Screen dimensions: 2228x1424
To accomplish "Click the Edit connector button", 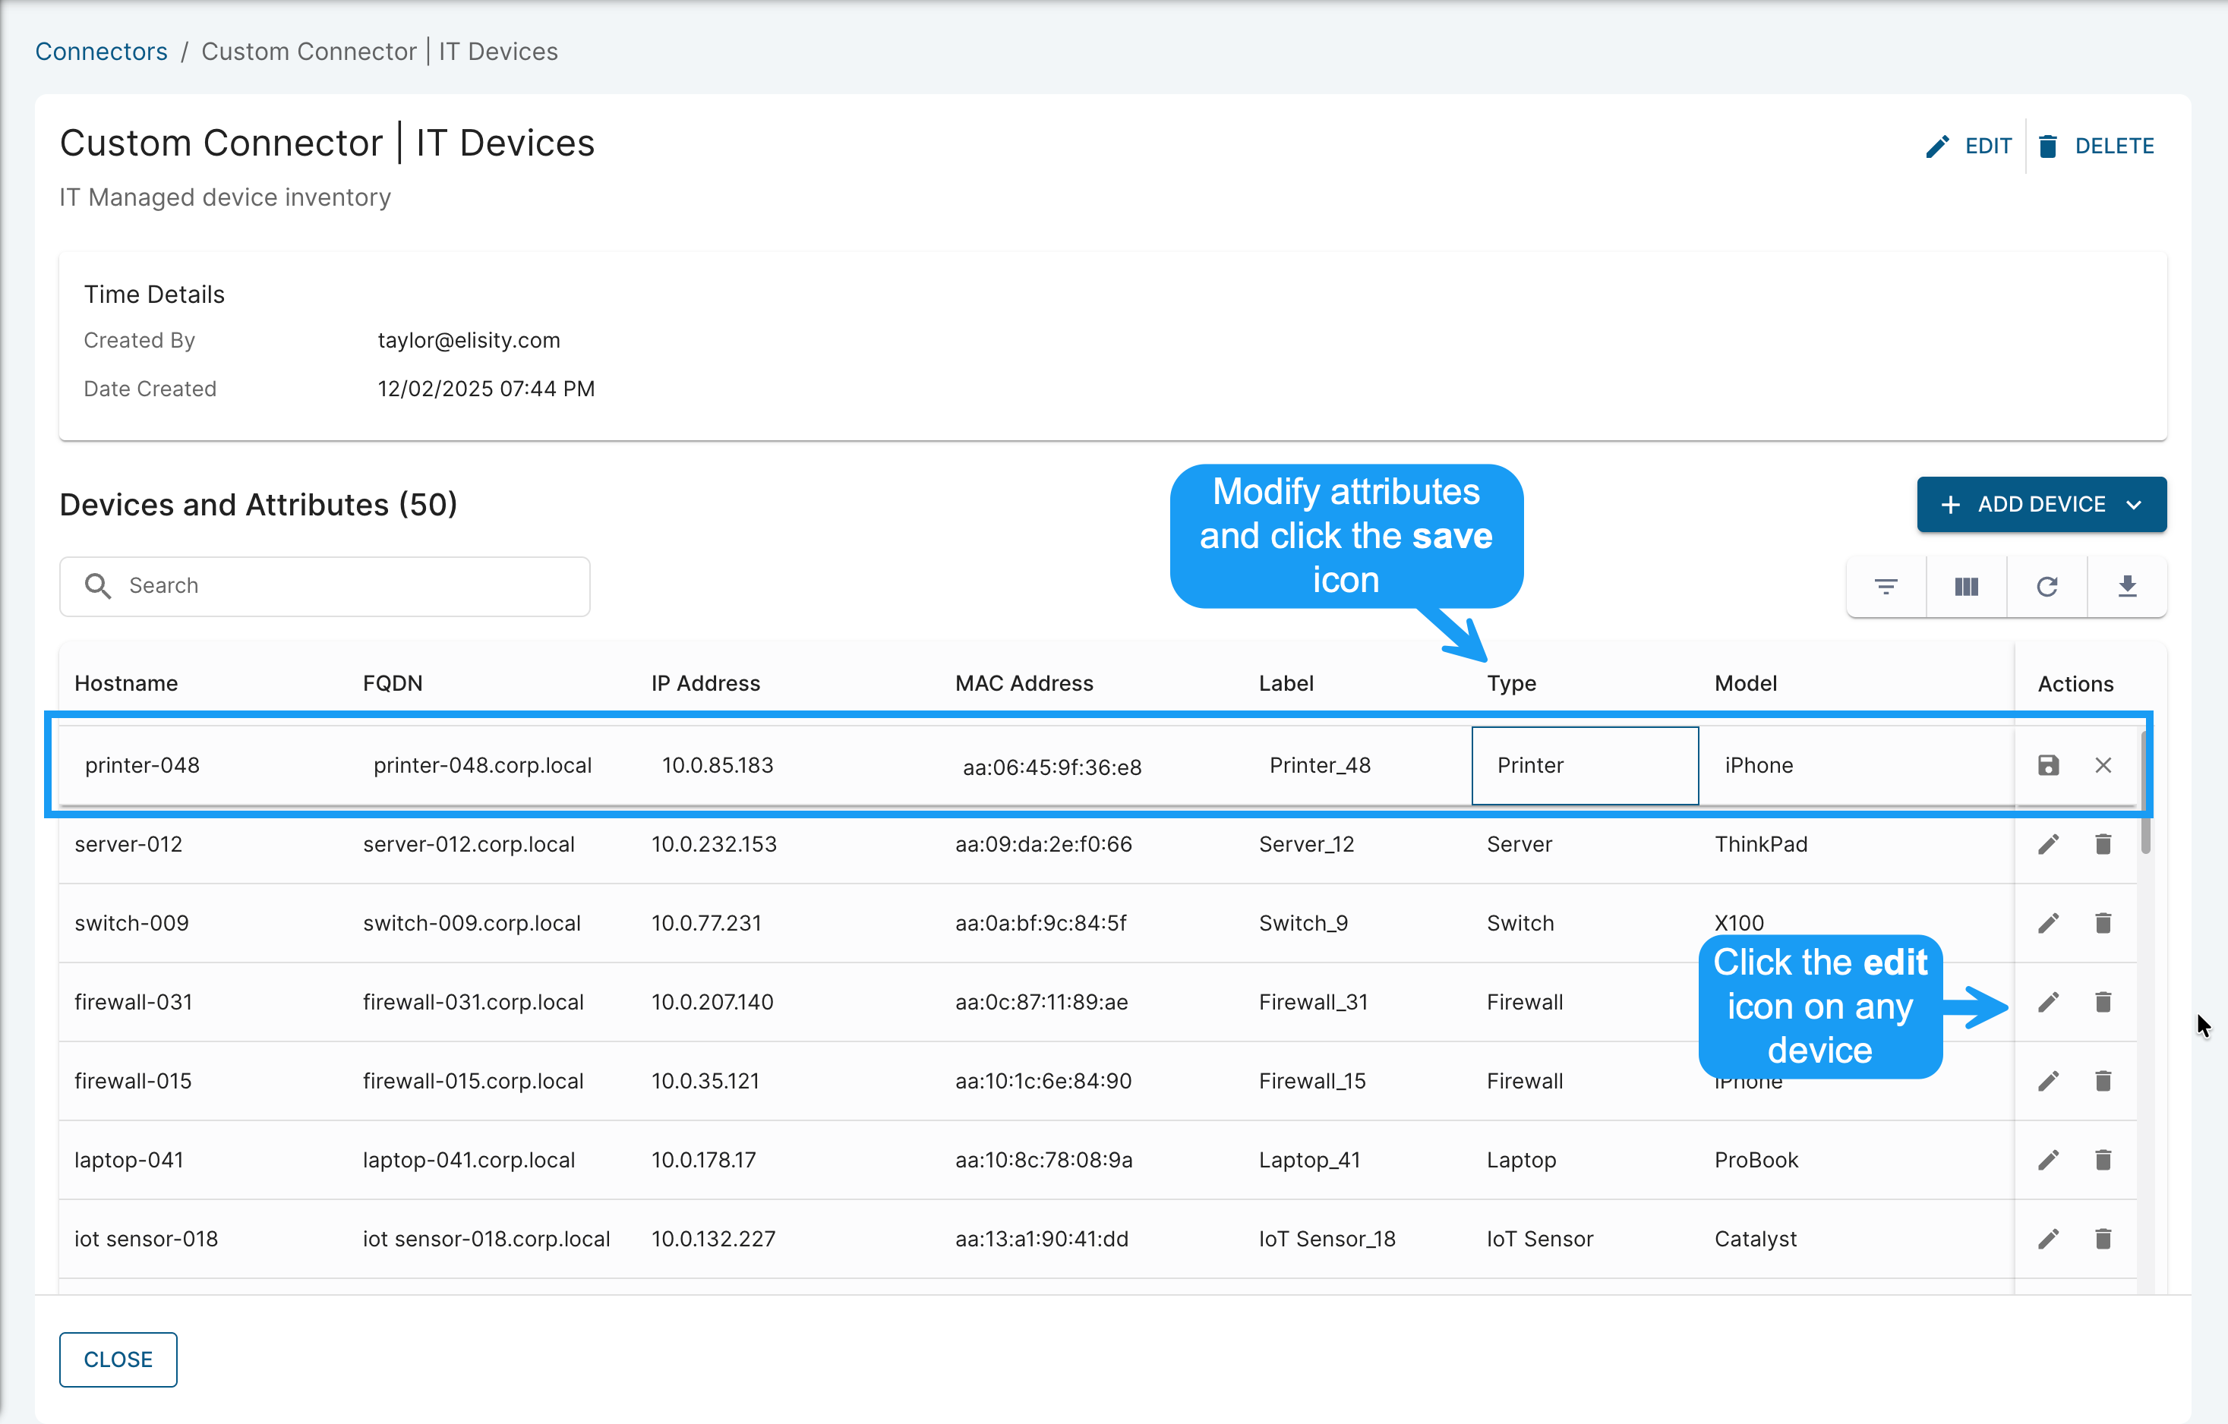I will [x=1968, y=146].
